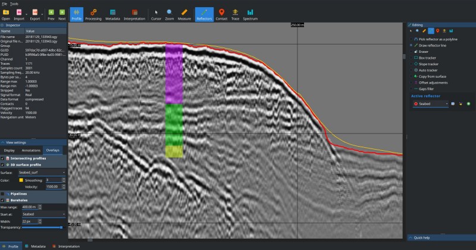Click the zoom icon in the Editing panel
This screenshot has width=476, height=250.
click(x=417, y=31)
